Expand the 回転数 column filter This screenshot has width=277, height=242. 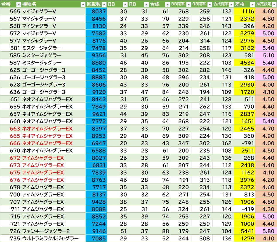point(104,4)
